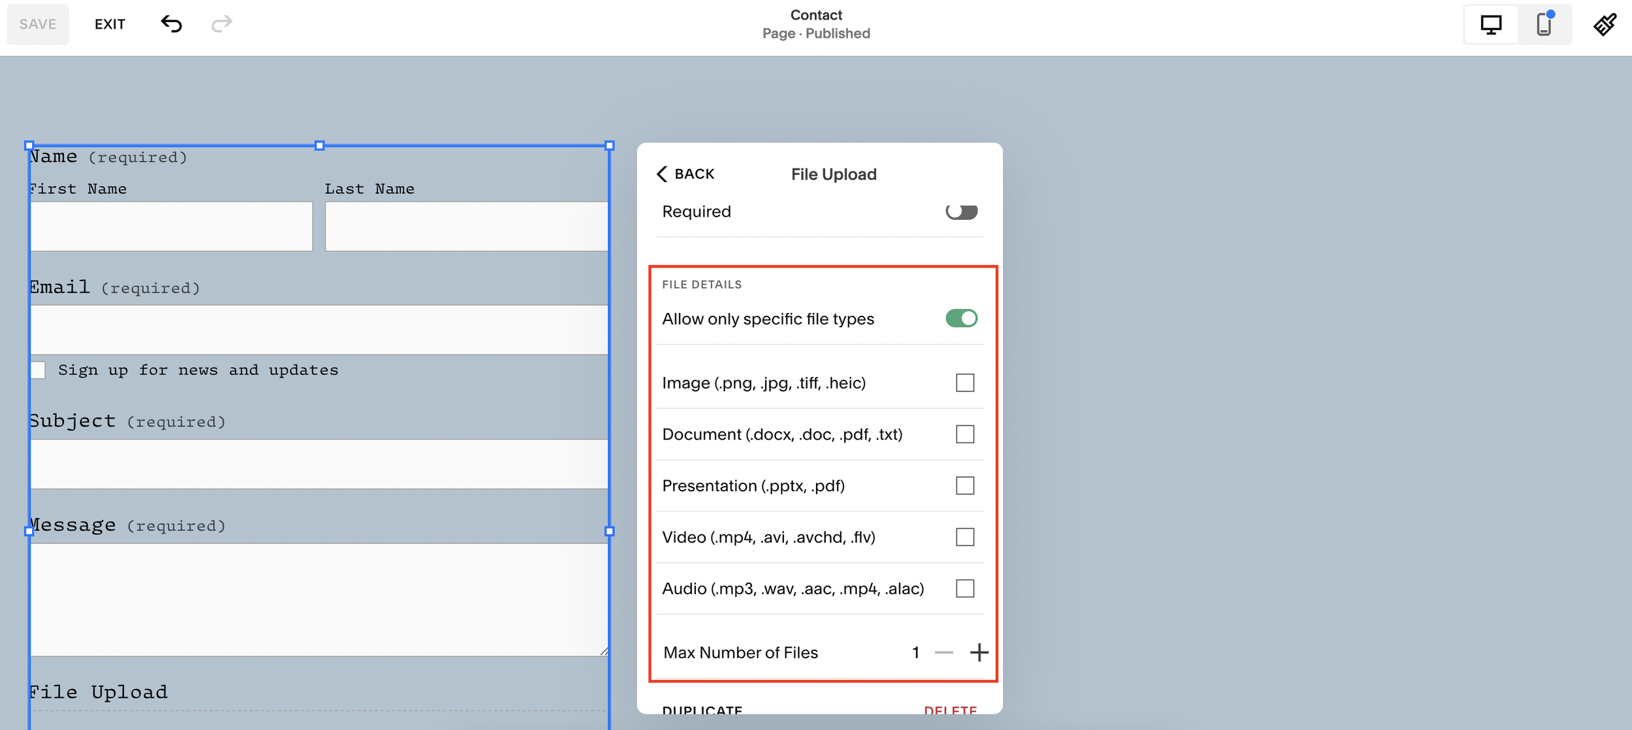1632x730 pixels.
Task: Check Sign up for news and updates
Action: pos(38,370)
